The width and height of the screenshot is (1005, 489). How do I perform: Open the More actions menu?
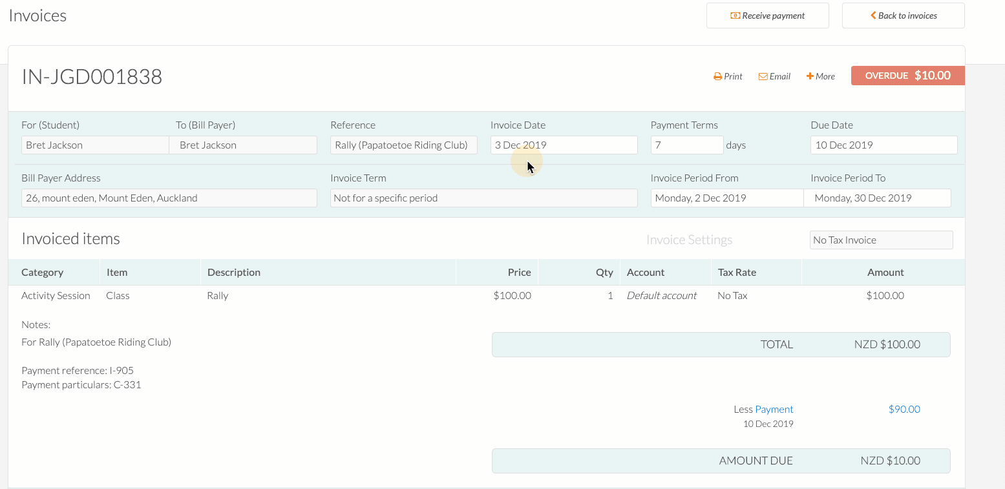(821, 76)
